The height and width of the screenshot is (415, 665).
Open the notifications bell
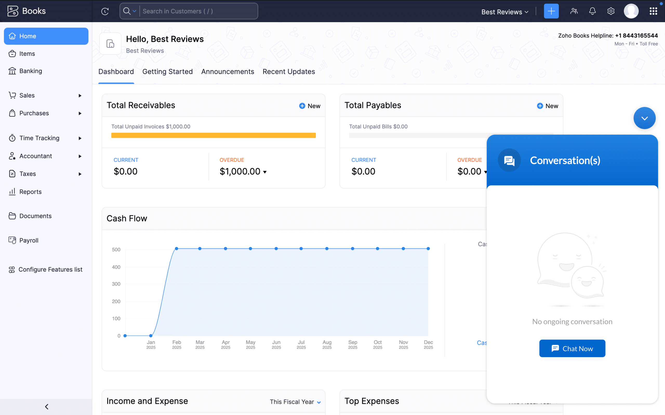click(592, 11)
